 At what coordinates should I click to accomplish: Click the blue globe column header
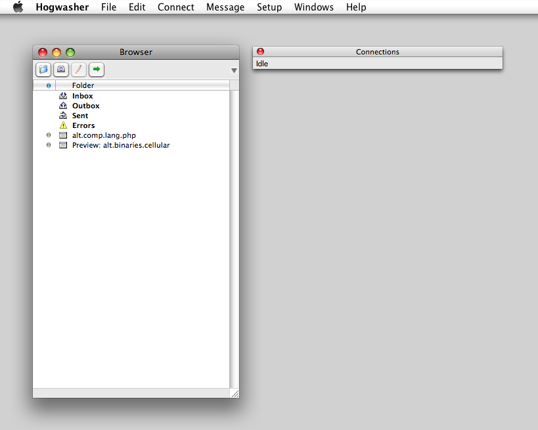[x=49, y=85]
